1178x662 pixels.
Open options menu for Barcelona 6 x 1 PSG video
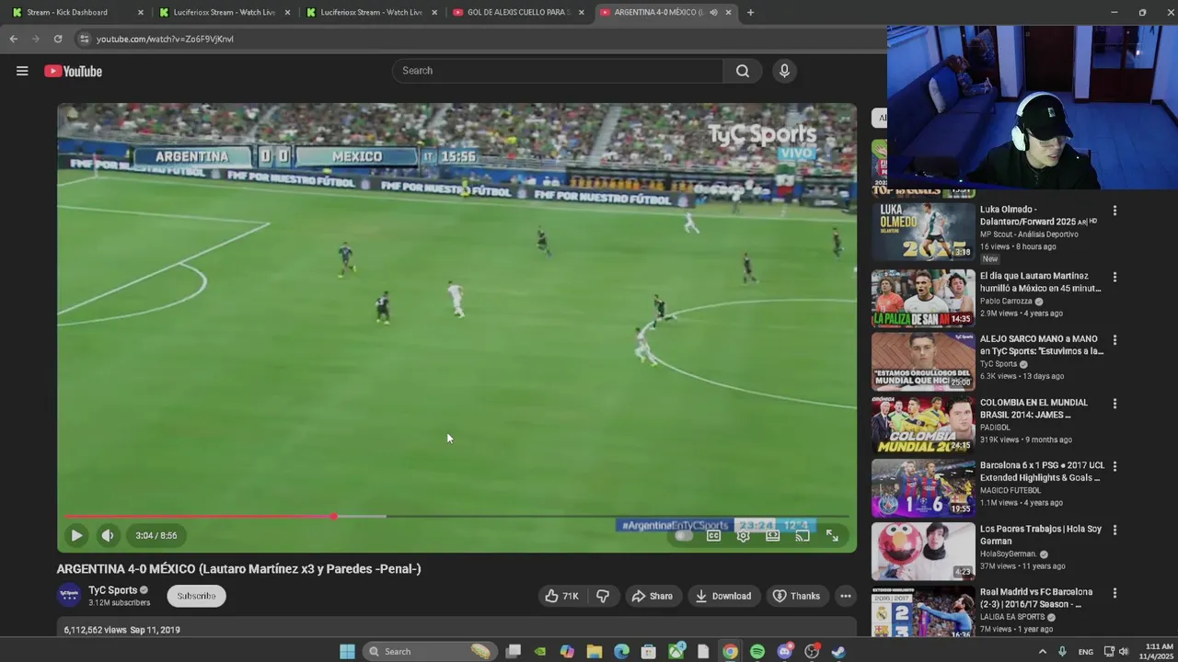click(1114, 466)
